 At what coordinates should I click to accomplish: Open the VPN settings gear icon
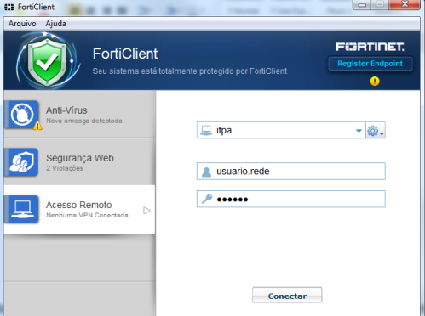pos(376,130)
